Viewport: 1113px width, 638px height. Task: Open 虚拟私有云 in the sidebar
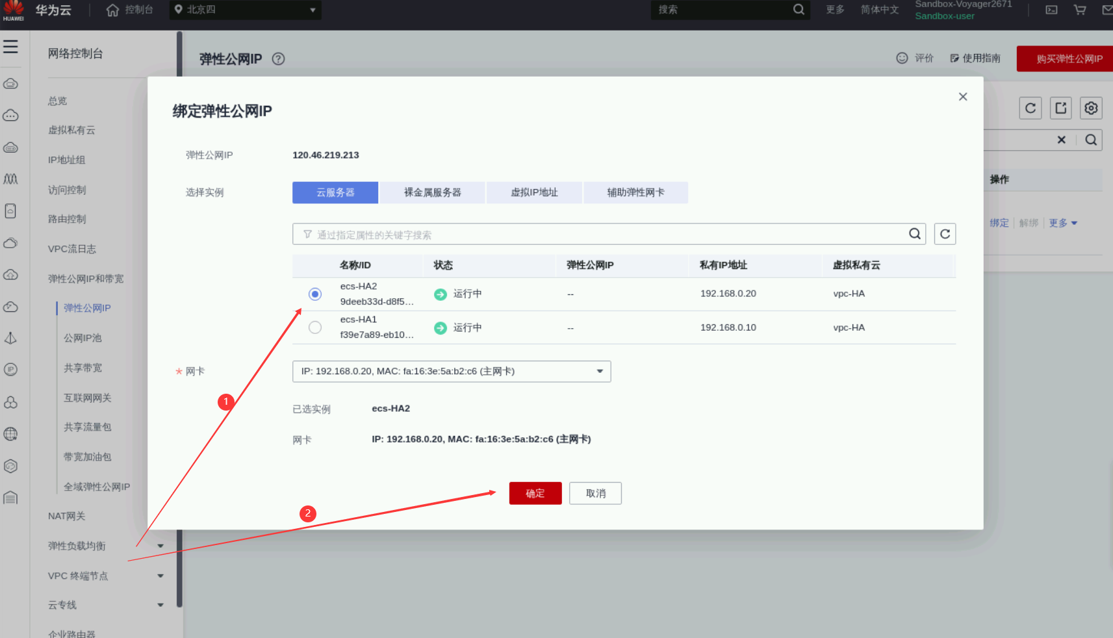click(71, 130)
